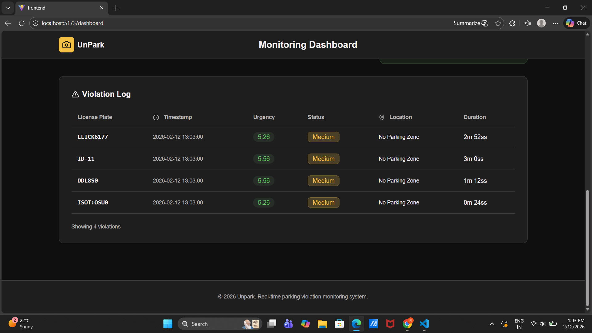Click the location pin icon in header
The height and width of the screenshot is (333, 592).
(x=381, y=117)
